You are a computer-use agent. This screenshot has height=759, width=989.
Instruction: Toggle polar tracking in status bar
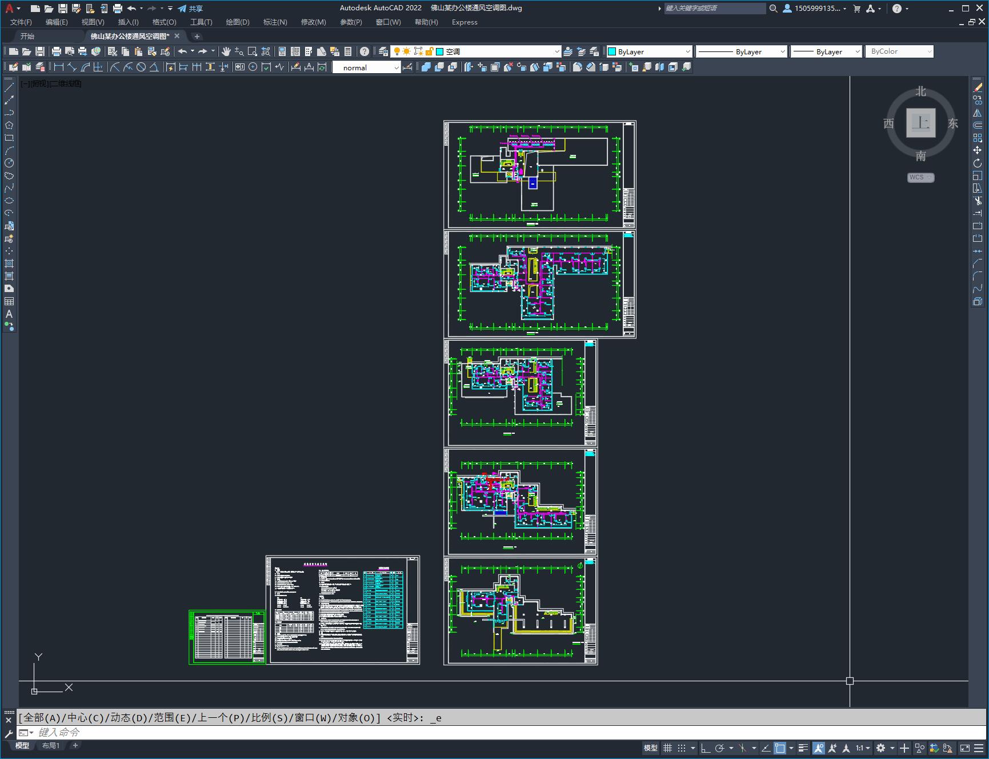tap(720, 748)
